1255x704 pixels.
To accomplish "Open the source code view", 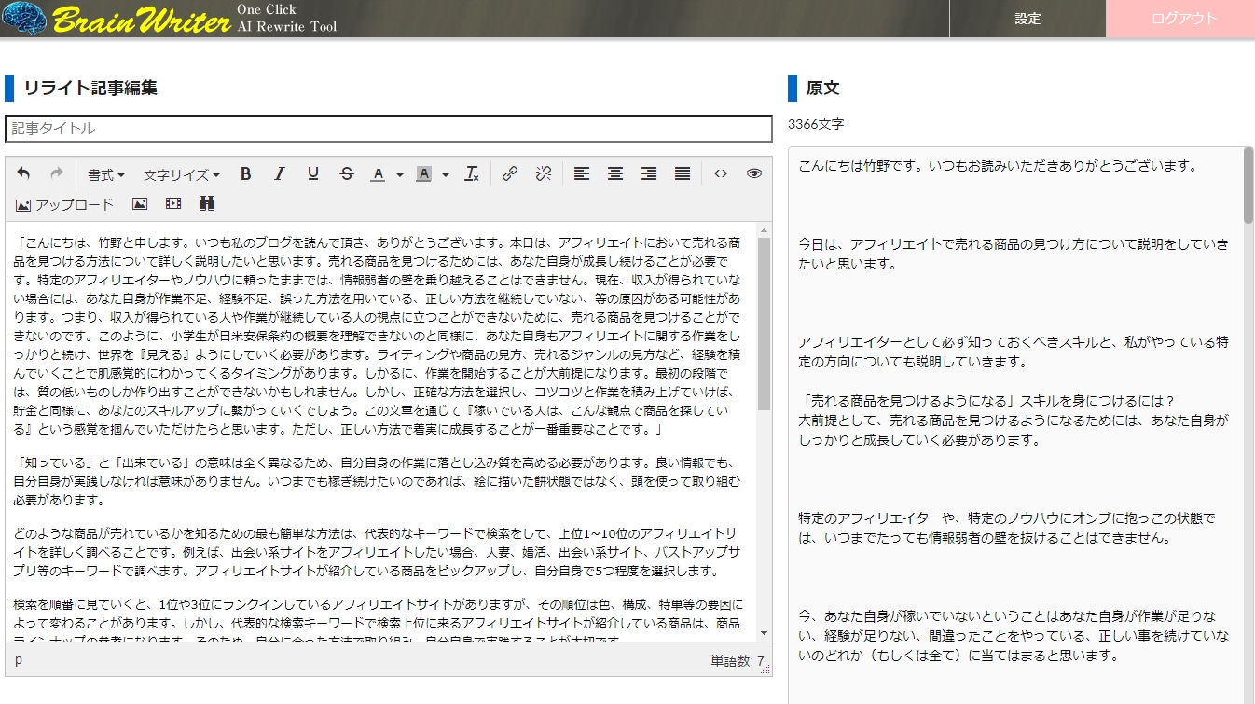I will 720,174.
